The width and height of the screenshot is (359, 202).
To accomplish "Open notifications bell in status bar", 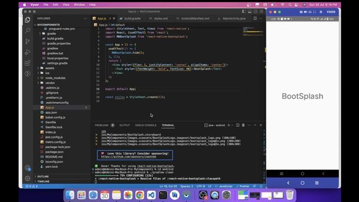I will click(261, 186).
